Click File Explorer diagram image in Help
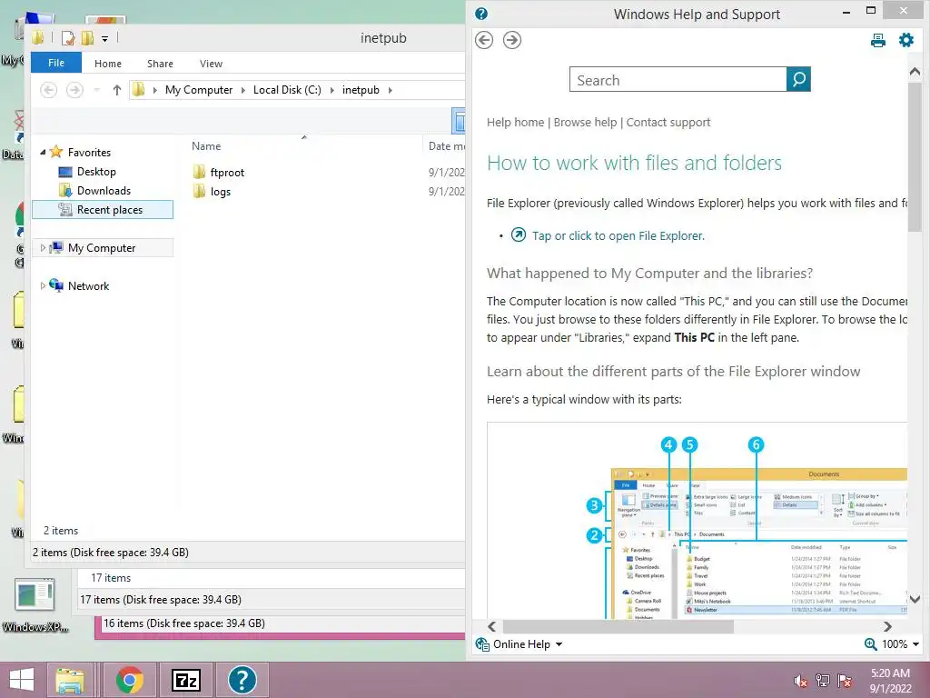This screenshot has height=698, width=930. (x=697, y=521)
